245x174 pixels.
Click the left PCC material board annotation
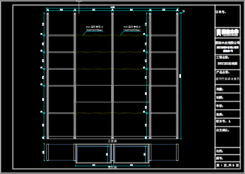pyautogui.click(x=94, y=29)
